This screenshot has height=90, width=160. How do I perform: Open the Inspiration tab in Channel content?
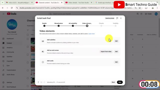point(30,26)
